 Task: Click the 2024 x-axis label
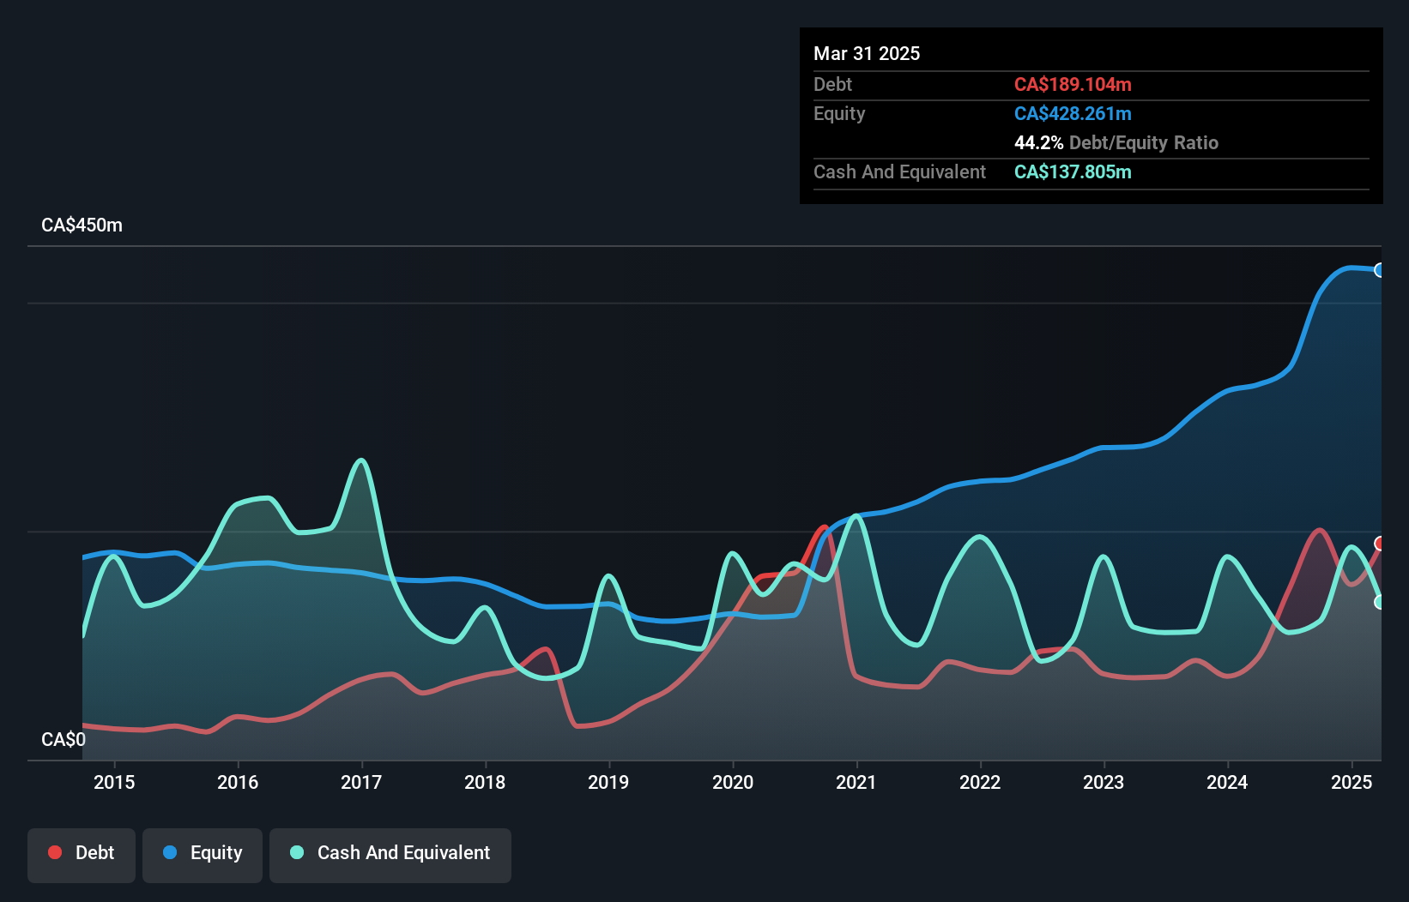click(1227, 782)
